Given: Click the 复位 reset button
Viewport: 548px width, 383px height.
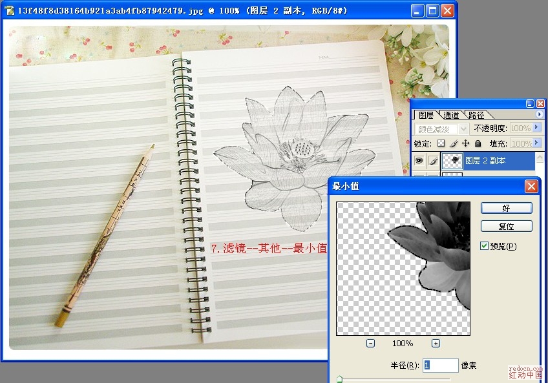Looking at the screenshot, I should (x=506, y=227).
